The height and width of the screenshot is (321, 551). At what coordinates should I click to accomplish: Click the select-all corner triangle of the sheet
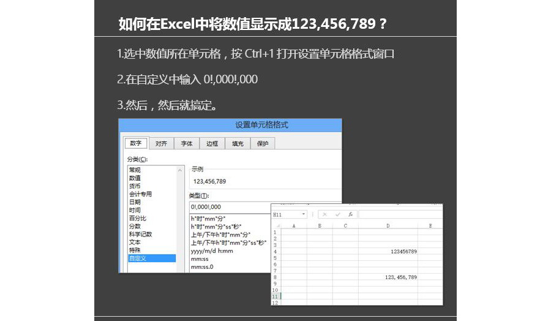277,225
